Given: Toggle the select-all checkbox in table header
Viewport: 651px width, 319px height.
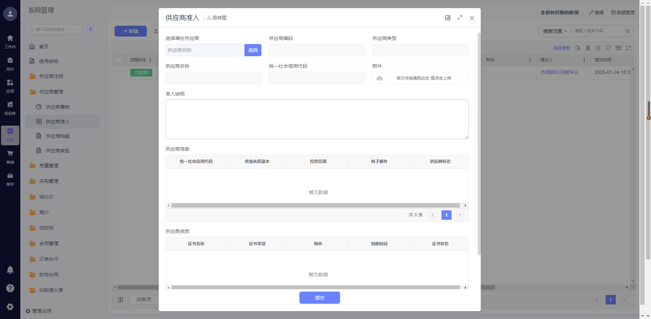Looking at the screenshot, I should [x=119, y=60].
